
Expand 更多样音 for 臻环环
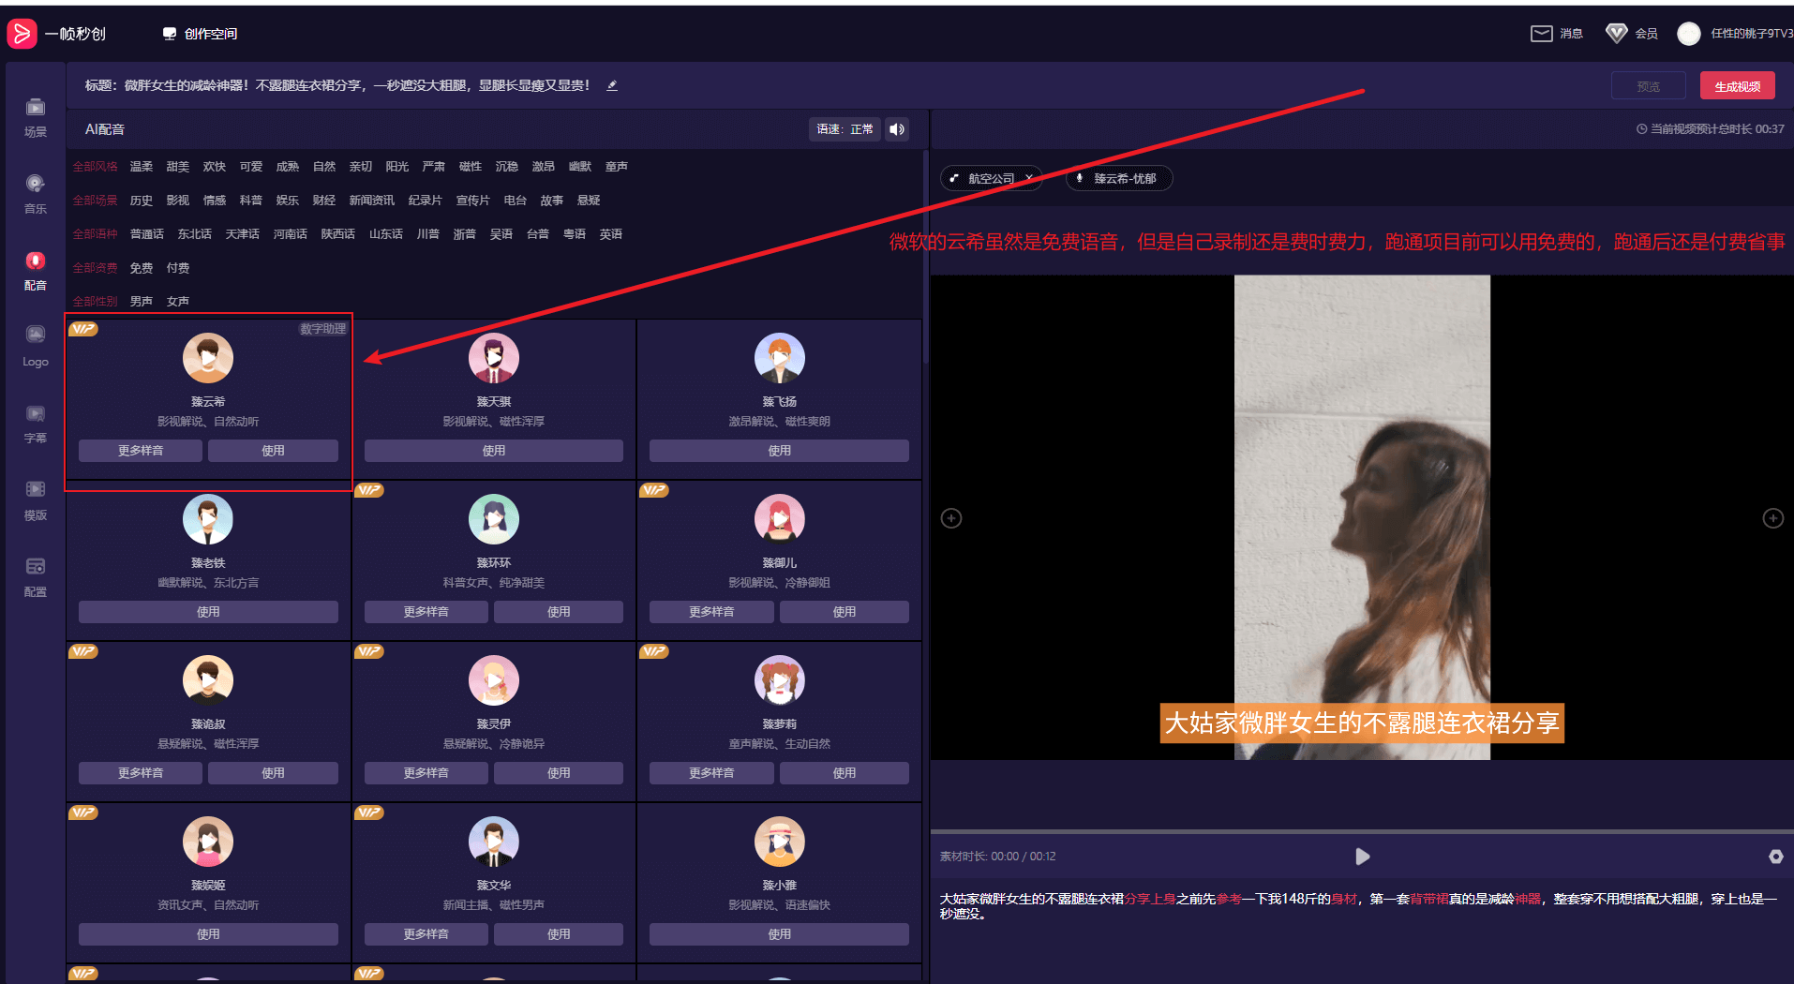point(426,612)
